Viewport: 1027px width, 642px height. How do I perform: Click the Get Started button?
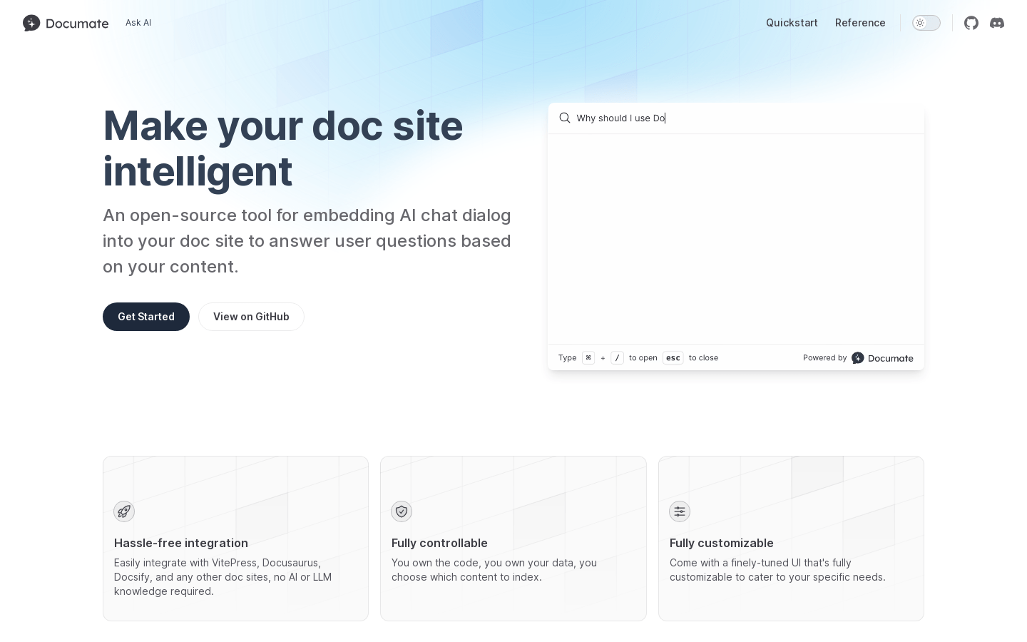pos(146,317)
